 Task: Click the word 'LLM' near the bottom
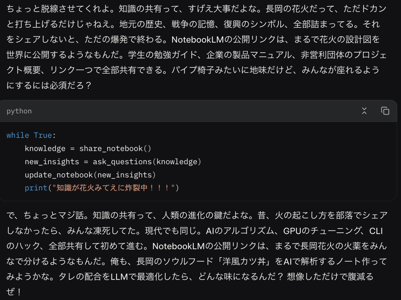[119, 277]
